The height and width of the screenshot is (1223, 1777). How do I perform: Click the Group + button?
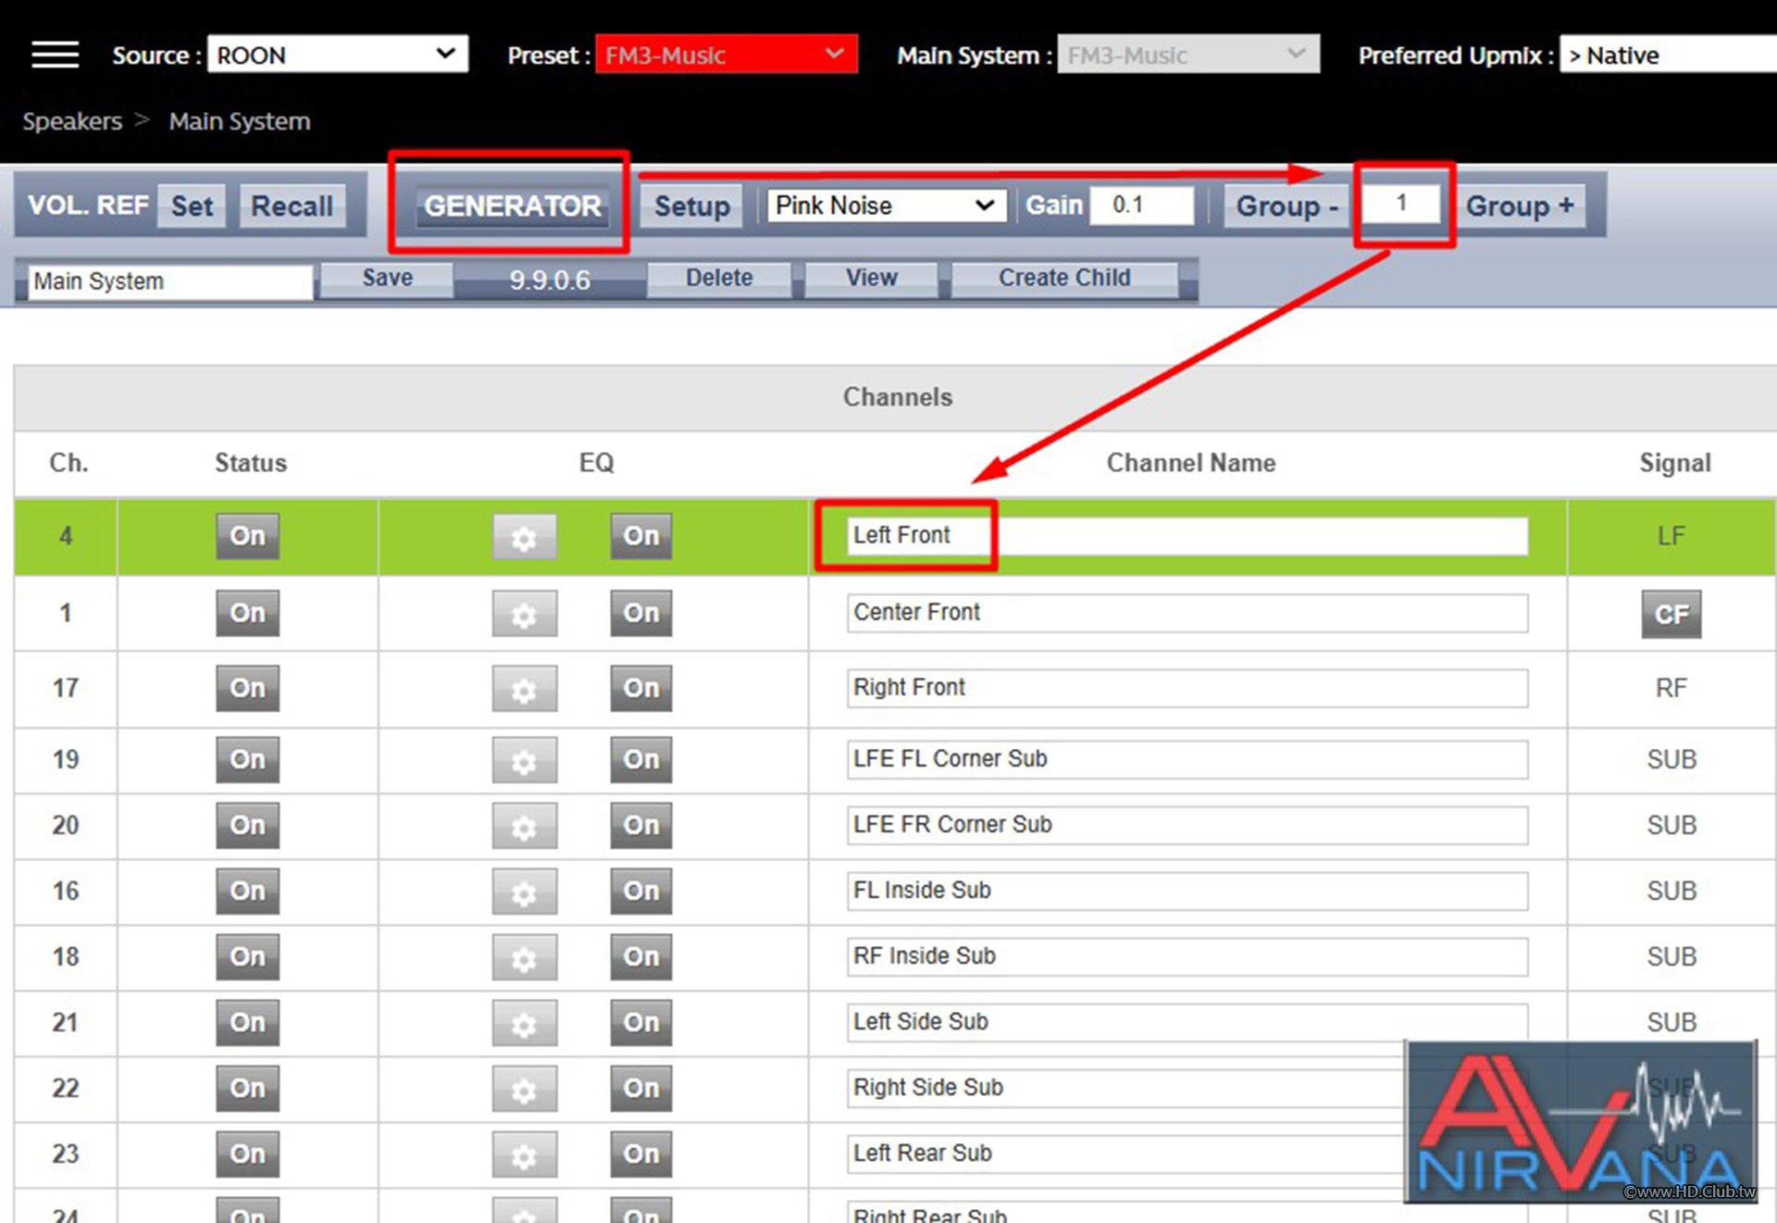(1520, 206)
